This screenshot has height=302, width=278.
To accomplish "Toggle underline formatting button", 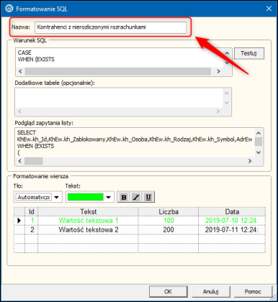I will (x=148, y=197).
